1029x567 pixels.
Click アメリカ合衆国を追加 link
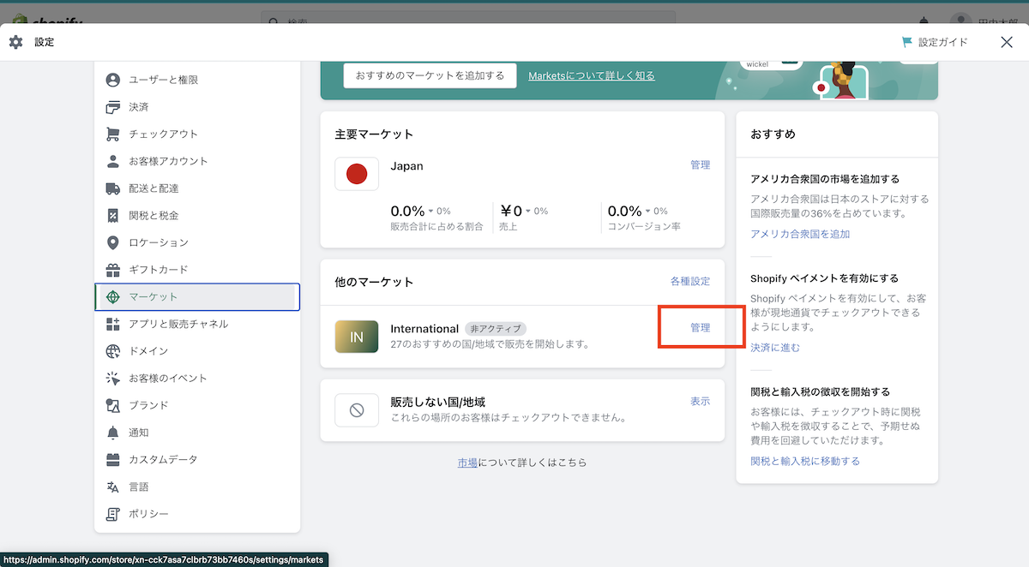(x=800, y=234)
